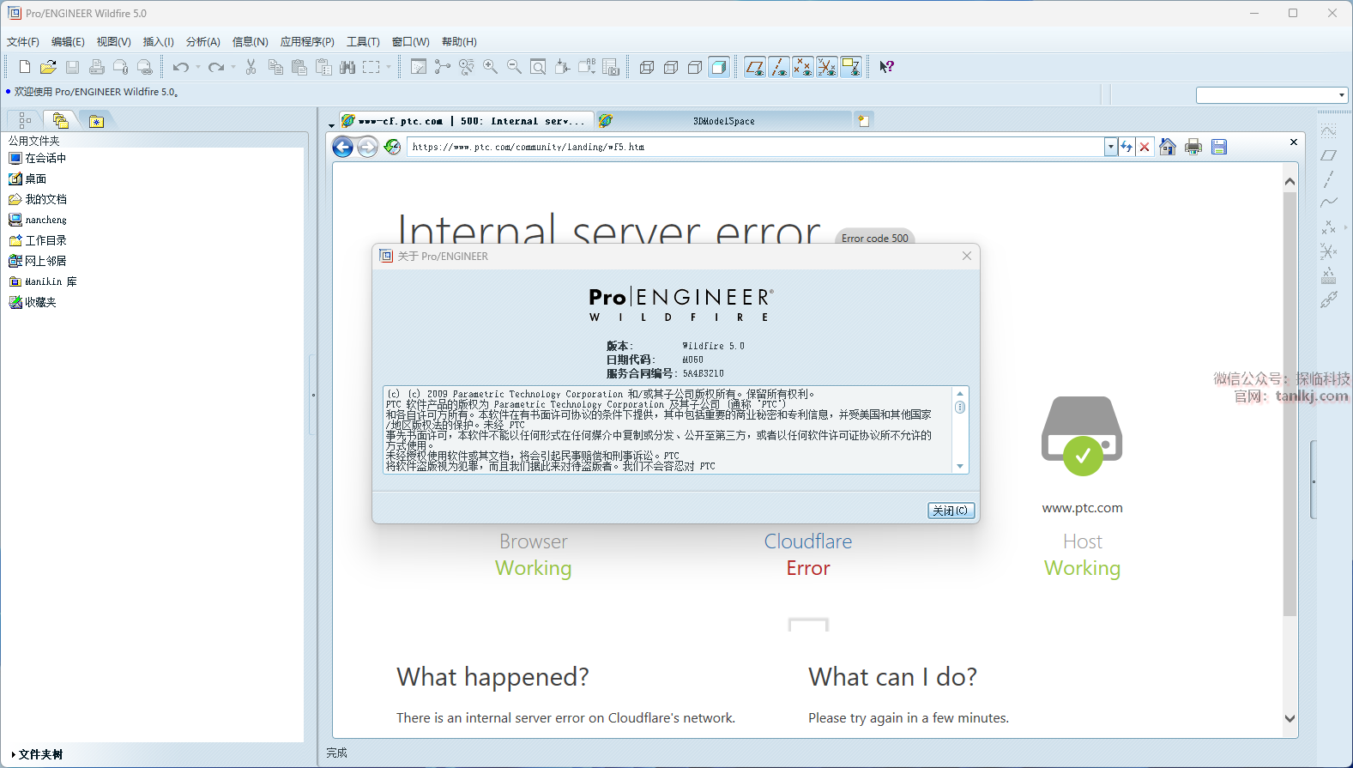Click the URL address field
Image resolution: width=1353 pixels, height=768 pixels.
755,147
